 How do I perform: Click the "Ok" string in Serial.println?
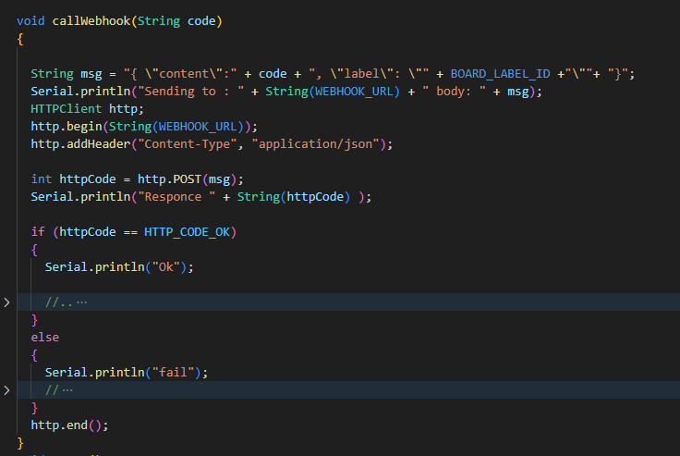click(165, 266)
